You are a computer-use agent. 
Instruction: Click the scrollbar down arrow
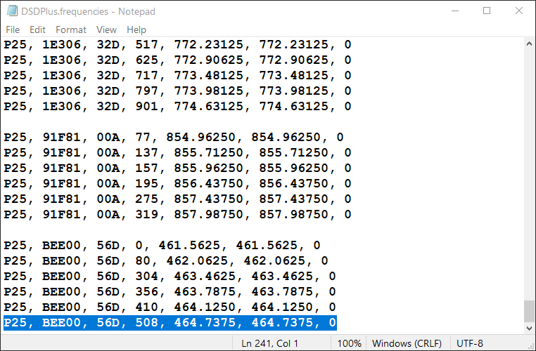[x=529, y=329]
